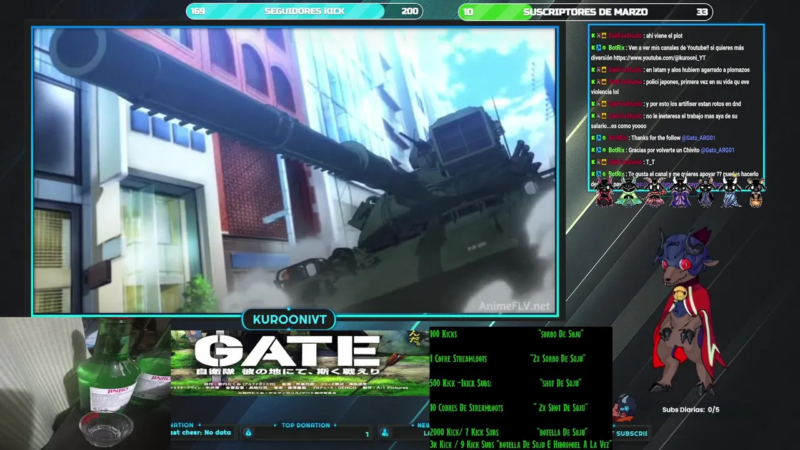800x450 pixels.
Task: Click the KUROONIVT channel name label
Action: click(289, 319)
